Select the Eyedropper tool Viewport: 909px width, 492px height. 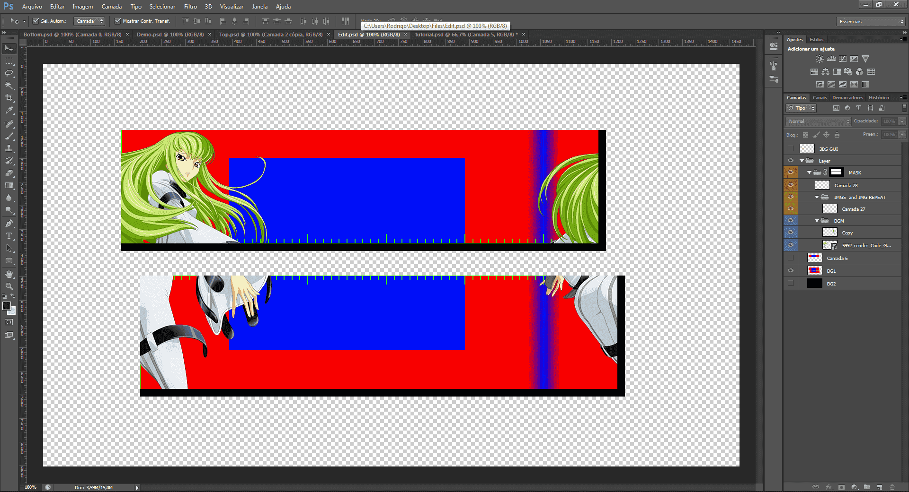[9, 111]
